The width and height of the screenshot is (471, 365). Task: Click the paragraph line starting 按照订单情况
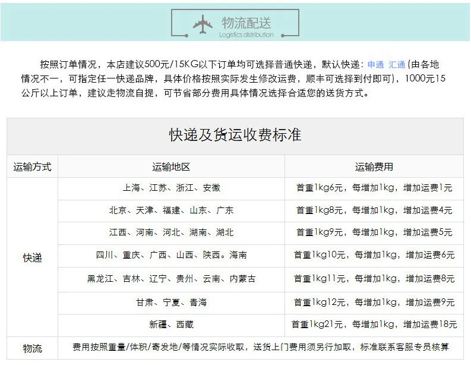(239, 64)
